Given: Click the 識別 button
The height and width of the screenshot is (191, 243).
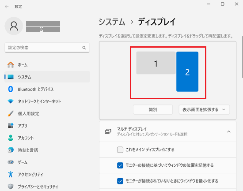Looking at the screenshot, I should [x=153, y=109].
